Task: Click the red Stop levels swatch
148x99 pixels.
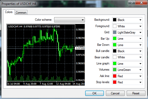Action: (x=115, y=82)
